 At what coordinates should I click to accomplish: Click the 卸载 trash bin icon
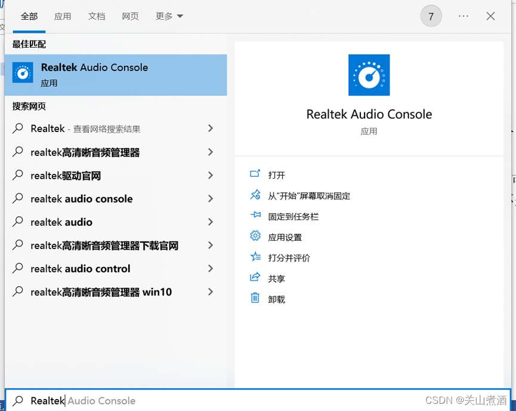(255, 298)
